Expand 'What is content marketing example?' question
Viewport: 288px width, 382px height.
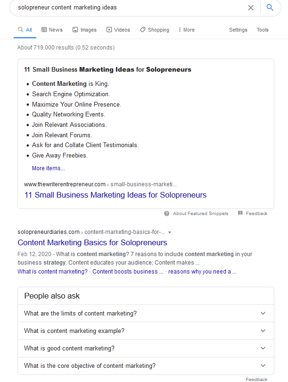(146, 331)
